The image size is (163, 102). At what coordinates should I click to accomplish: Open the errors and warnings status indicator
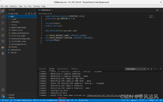coord(5,100)
